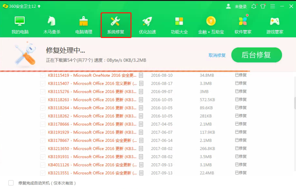Open details icon for KB3178667
Viewport: 296px width, 189px height.
tap(141, 140)
